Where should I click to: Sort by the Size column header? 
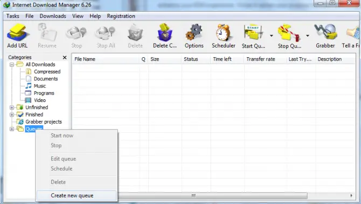point(165,59)
